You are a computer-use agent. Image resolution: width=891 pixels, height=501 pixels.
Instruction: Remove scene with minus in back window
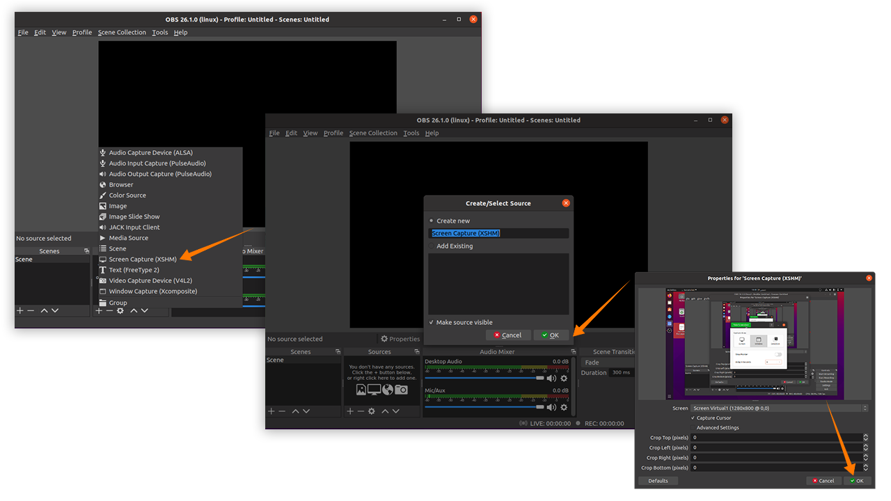tap(31, 310)
